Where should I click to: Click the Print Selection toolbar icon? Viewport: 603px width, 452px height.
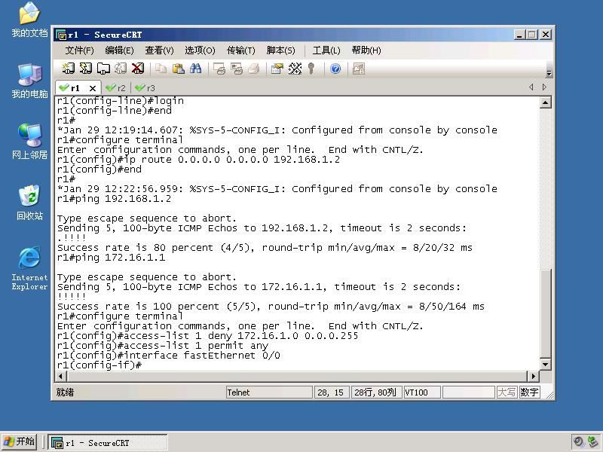point(237,69)
